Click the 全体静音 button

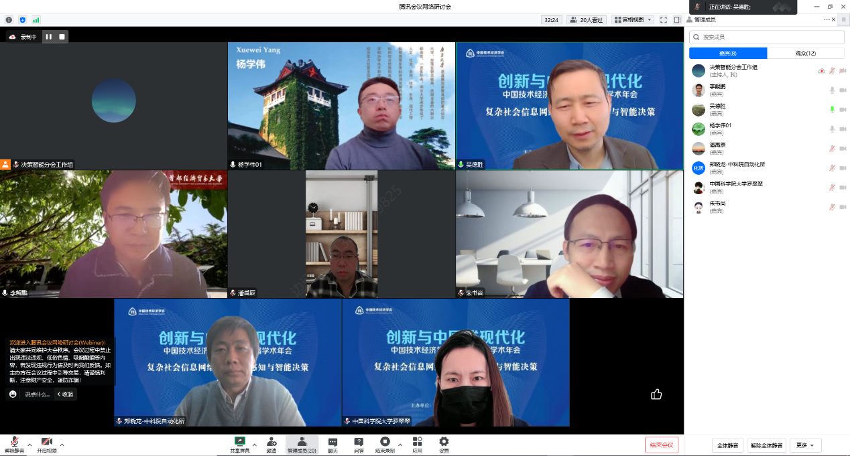click(727, 445)
